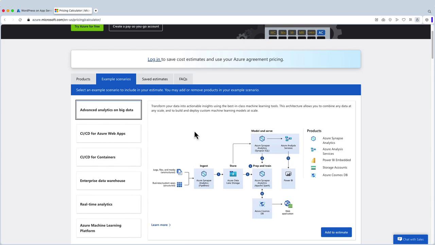Switch to the WordPress on App Service browser tab
This screenshot has height=245, width=435.
point(34,11)
